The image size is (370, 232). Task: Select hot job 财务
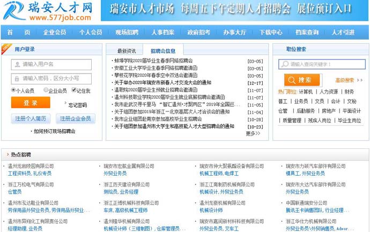tap(349, 92)
